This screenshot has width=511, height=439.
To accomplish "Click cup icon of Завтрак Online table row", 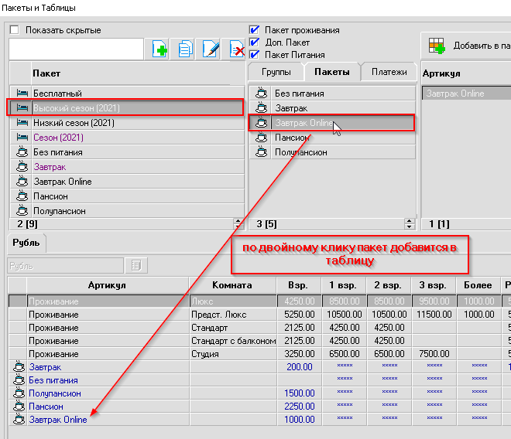I will tap(19, 420).
